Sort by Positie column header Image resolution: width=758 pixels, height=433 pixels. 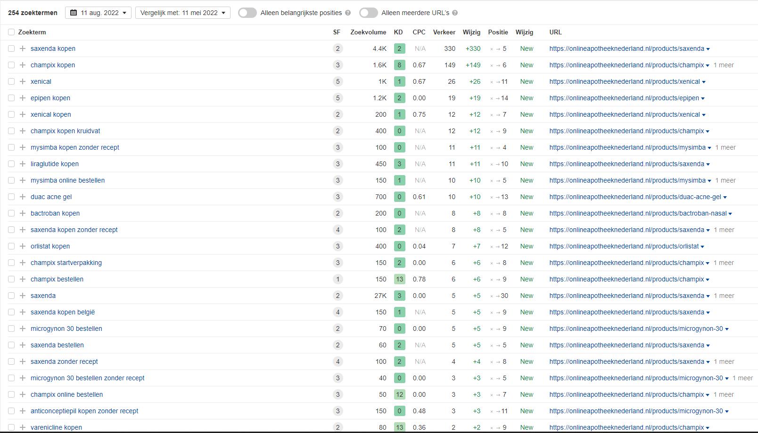click(498, 32)
